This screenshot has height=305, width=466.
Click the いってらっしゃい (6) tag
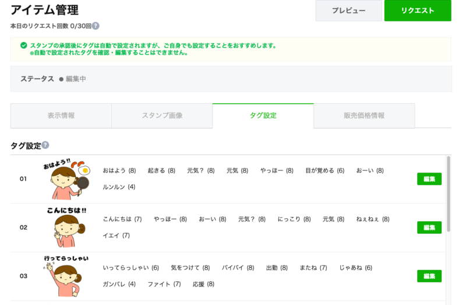click(130, 268)
